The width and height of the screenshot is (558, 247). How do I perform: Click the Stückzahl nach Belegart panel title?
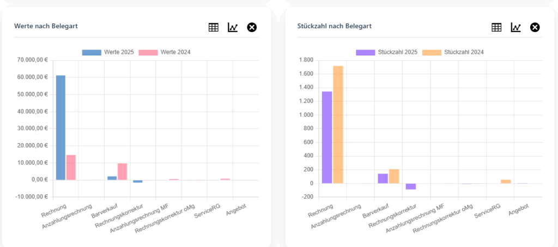335,26
